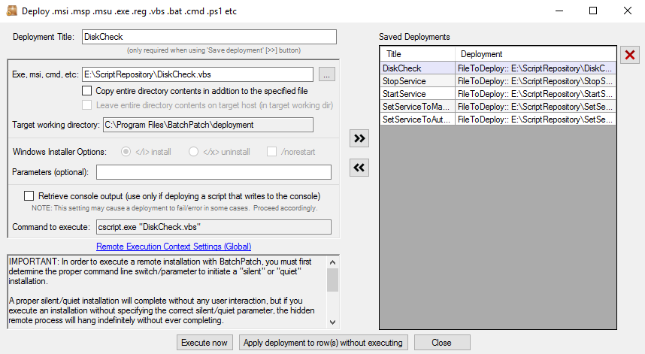The image size is (645, 354).
Task: Open Remote Execution Context Settings (Global) link
Action: [x=174, y=247]
